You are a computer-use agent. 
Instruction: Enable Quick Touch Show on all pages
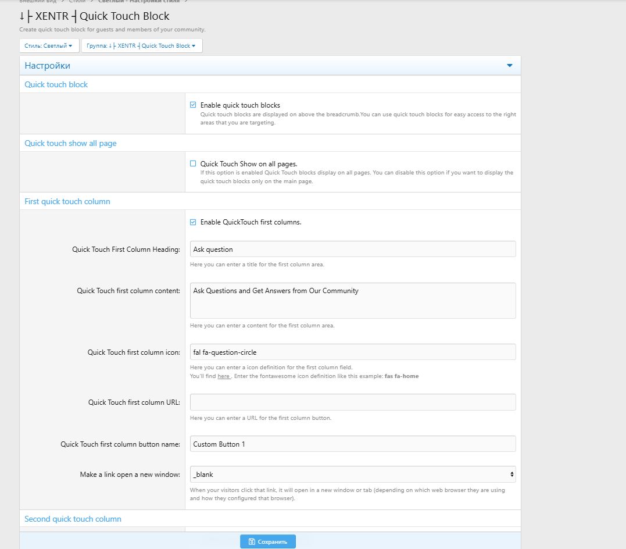click(x=193, y=164)
